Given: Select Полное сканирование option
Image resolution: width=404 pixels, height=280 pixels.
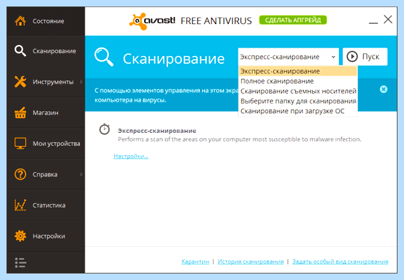Looking at the screenshot, I should coord(298,81).
